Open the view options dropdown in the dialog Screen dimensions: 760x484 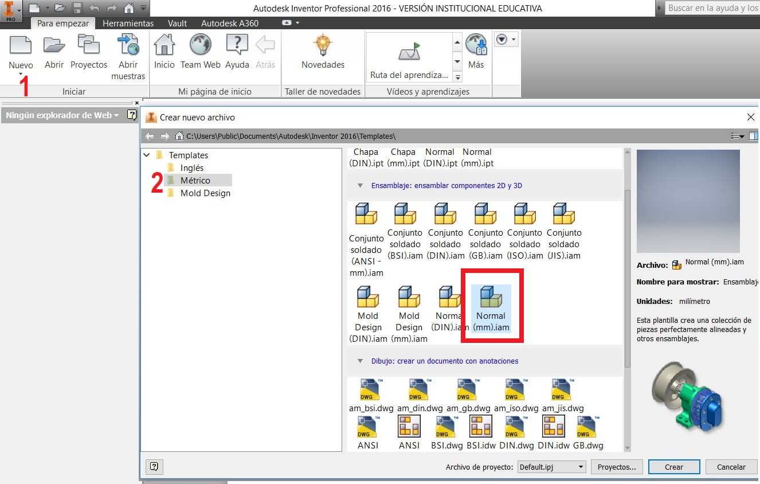pyautogui.click(x=738, y=136)
